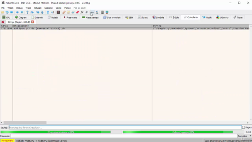
Task: Open the Debug menu
Action: pyautogui.click(x=19, y=8)
